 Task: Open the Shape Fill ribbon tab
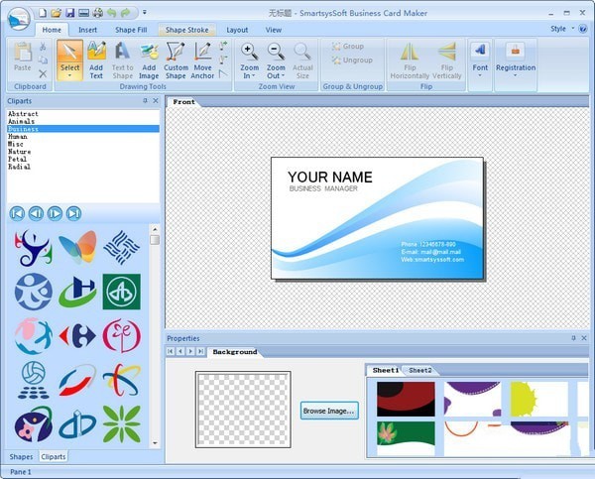(x=131, y=30)
